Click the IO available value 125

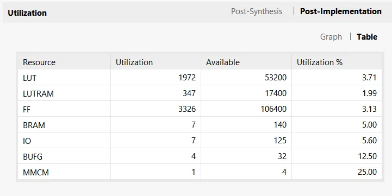[x=280, y=141]
